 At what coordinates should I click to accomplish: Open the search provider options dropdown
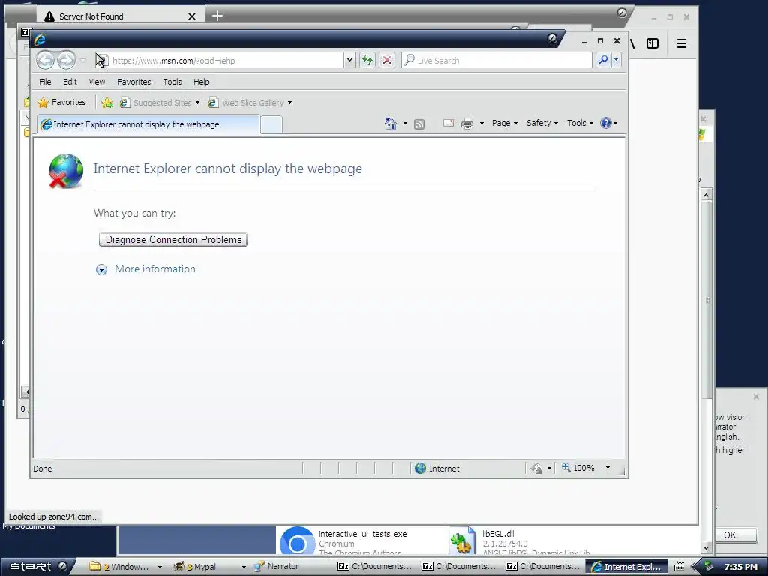[616, 60]
